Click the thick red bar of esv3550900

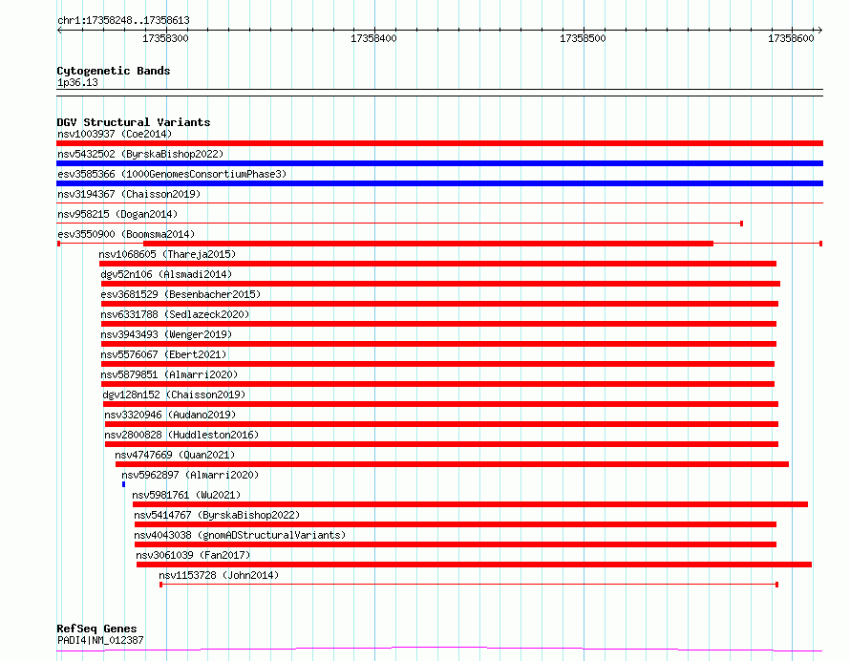(428, 244)
